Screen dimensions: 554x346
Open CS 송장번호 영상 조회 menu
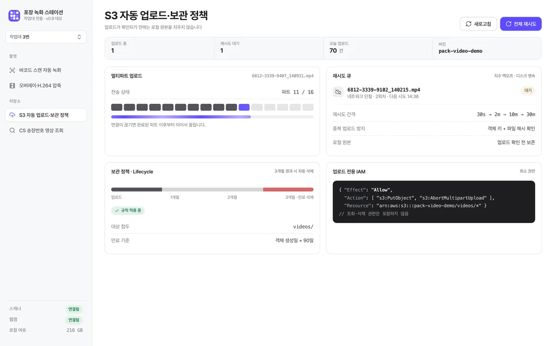pyautogui.click(x=46, y=131)
